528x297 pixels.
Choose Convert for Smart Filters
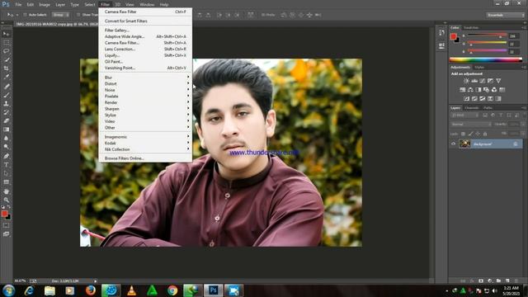pos(145,21)
